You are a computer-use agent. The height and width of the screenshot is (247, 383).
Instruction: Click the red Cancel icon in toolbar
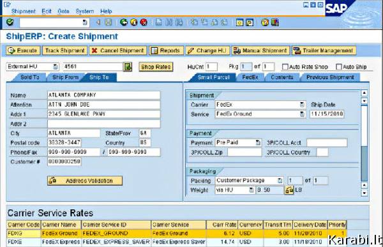[x=144, y=22]
